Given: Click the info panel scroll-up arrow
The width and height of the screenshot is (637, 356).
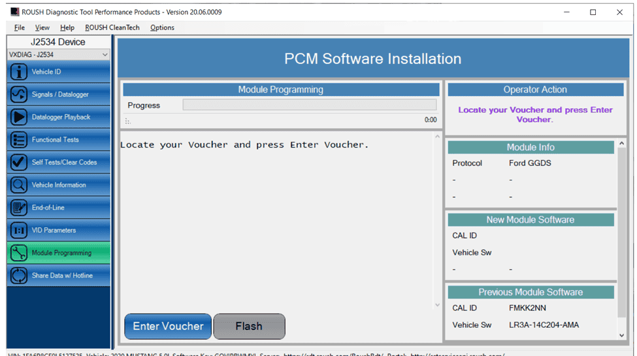Looking at the screenshot, I should pyautogui.click(x=621, y=144).
